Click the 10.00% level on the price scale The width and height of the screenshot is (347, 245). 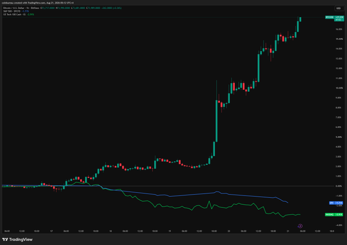pos(339,88)
